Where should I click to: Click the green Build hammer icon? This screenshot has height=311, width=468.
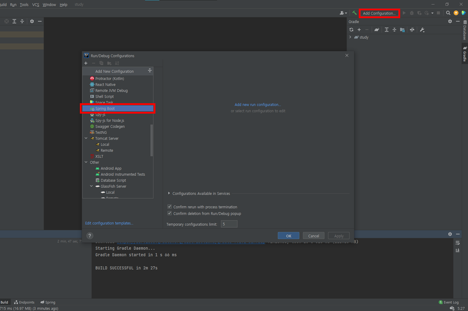click(x=354, y=13)
